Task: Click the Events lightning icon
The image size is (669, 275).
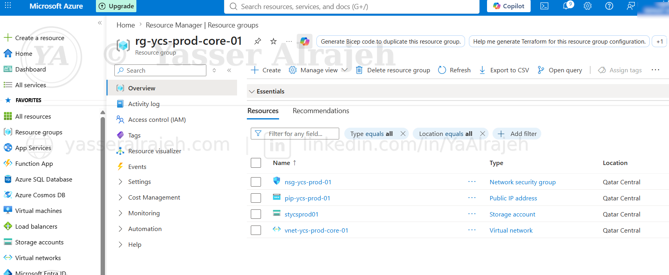Action: pyautogui.click(x=120, y=167)
